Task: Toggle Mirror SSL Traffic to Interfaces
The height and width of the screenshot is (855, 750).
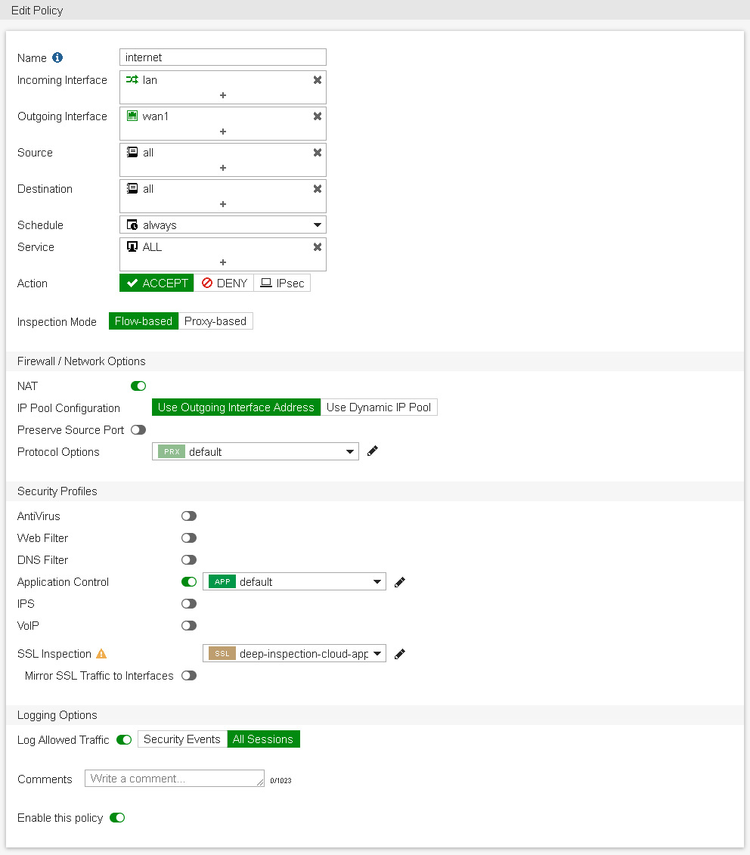Action: (188, 675)
